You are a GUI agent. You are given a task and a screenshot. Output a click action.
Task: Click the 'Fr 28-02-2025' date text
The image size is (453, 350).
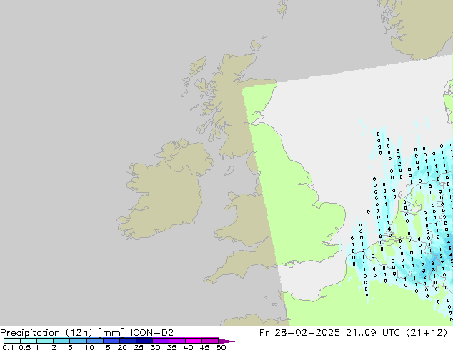tap(299, 333)
